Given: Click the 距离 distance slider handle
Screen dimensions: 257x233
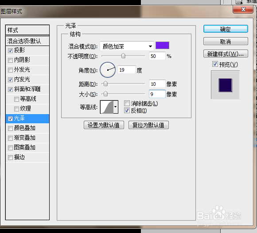Looking at the screenshot, I should [x=105, y=84].
